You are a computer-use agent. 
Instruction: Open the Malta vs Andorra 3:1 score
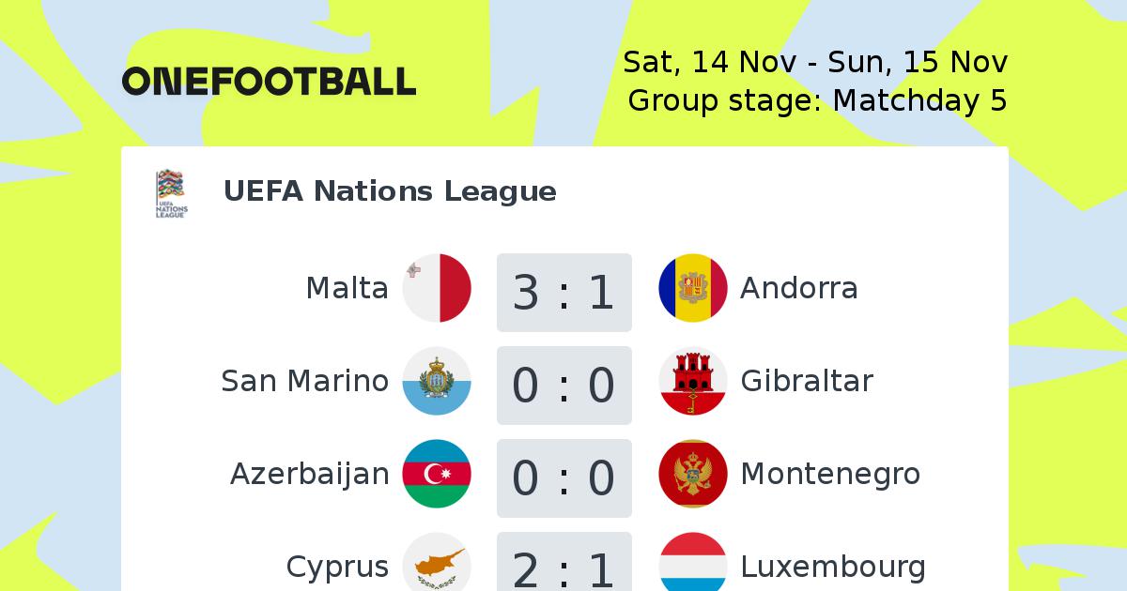[564, 292]
